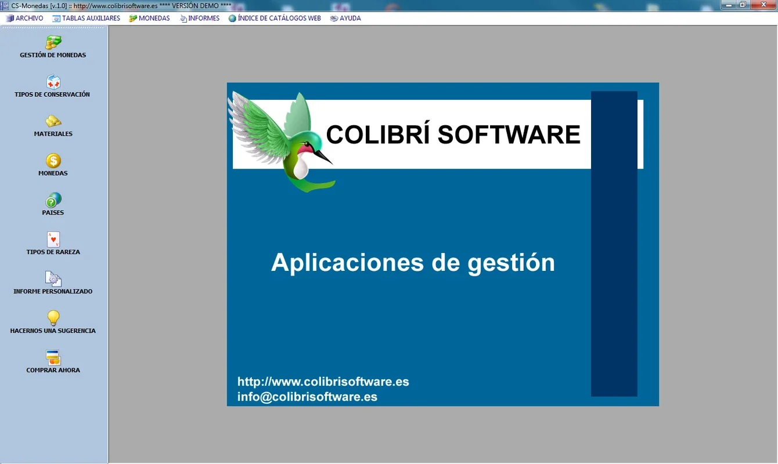Click the Monedas menu bar icon
The height and width of the screenshot is (464, 778).
[x=133, y=19]
